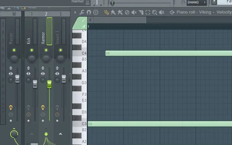Open the Viking channel selector

(x=205, y=12)
